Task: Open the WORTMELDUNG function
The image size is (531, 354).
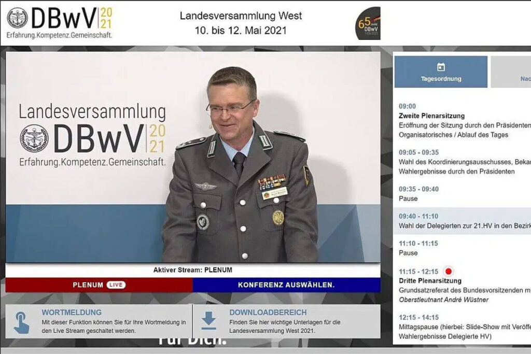Action: pos(99,321)
